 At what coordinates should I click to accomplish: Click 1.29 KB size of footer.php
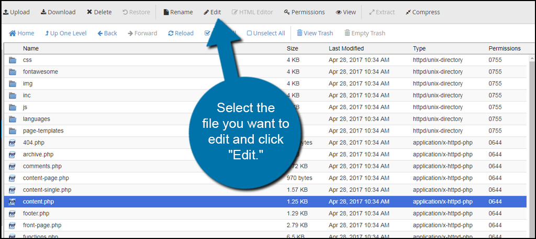pos(297,213)
